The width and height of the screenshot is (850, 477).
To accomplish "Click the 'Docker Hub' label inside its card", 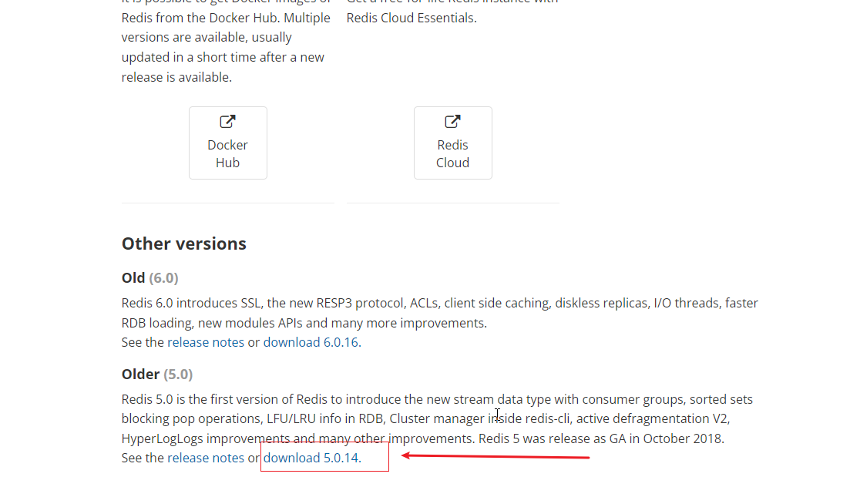I will (x=227, y=153).
